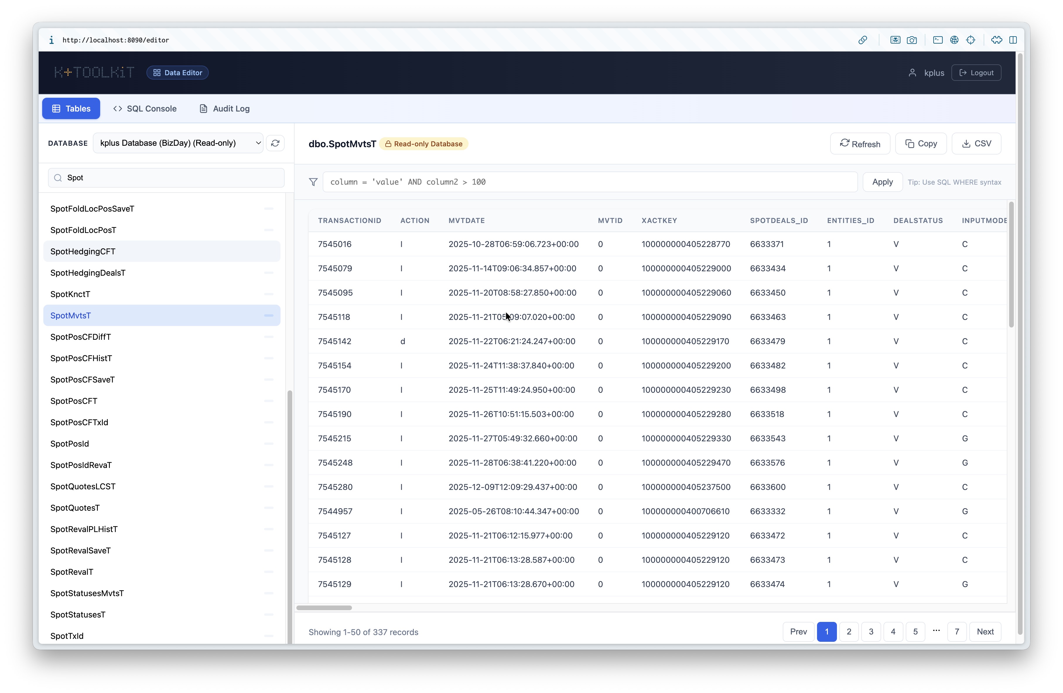Switch to the Audit Log view
The height and width of the screenshot is (693, 1063).
pyautogui.click(x=224, y=109)
